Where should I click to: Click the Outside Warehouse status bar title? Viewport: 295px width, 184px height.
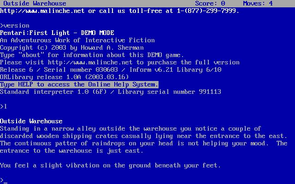tap(35, 3)
